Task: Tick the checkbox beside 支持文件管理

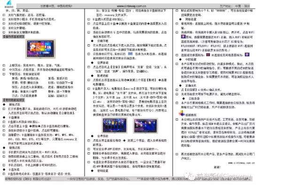Action: tap(4, 28)
